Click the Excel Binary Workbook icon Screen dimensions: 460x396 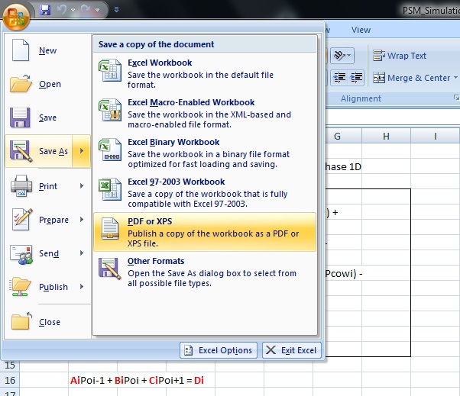[x=110, y=150]
